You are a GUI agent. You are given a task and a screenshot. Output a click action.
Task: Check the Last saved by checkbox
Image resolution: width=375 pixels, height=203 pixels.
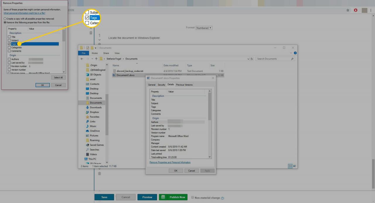9,63
